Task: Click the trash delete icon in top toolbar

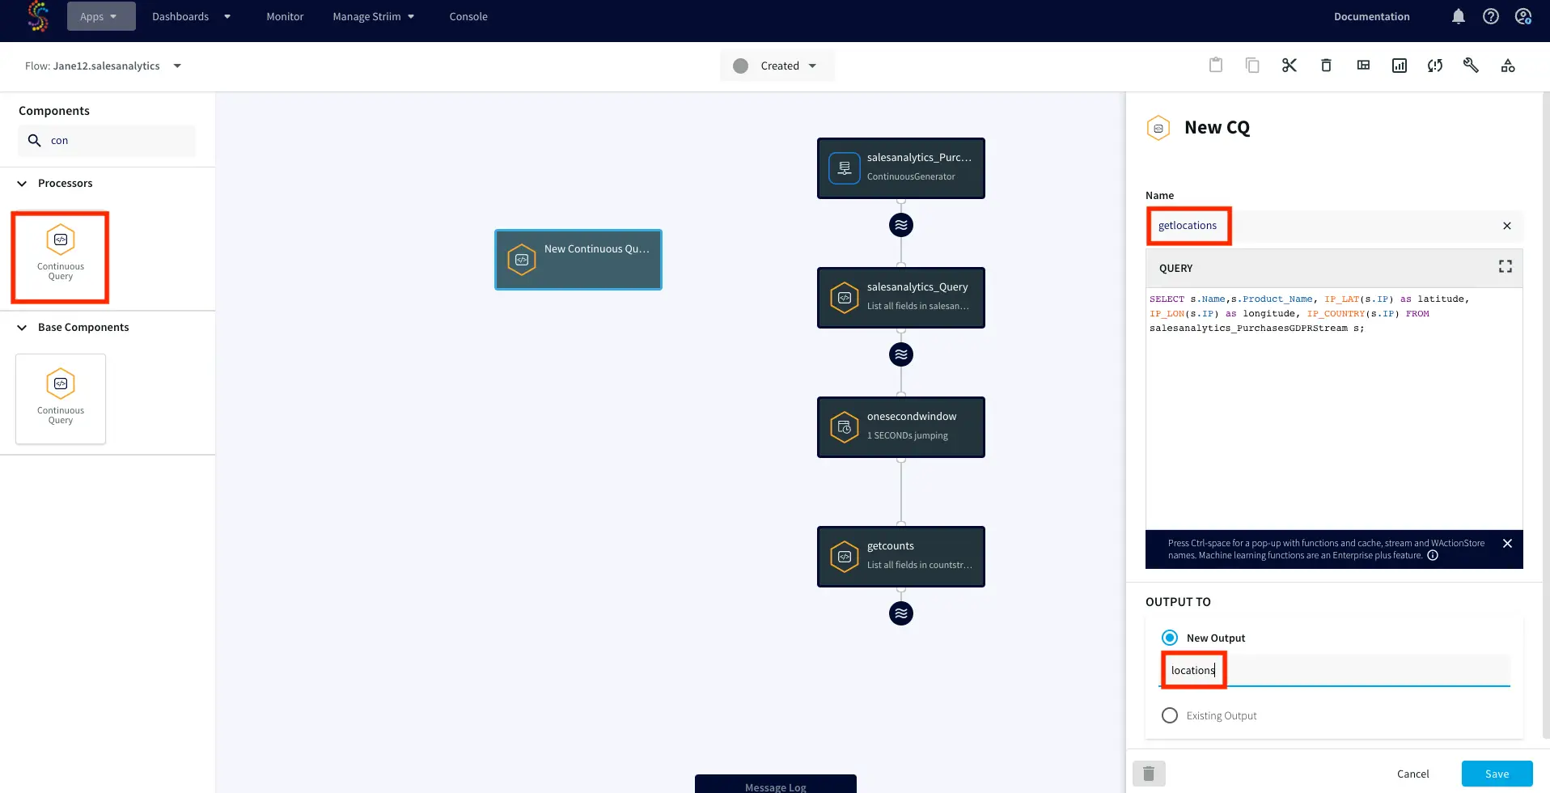Action: pos(1326,66)
